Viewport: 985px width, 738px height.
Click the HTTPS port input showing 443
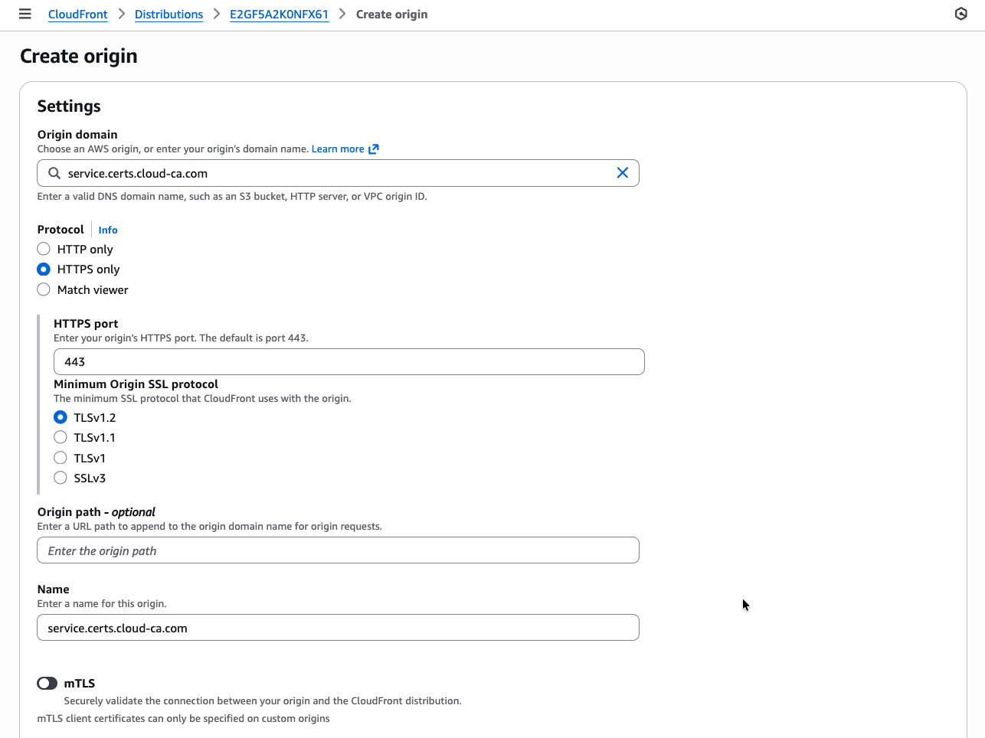349,361
